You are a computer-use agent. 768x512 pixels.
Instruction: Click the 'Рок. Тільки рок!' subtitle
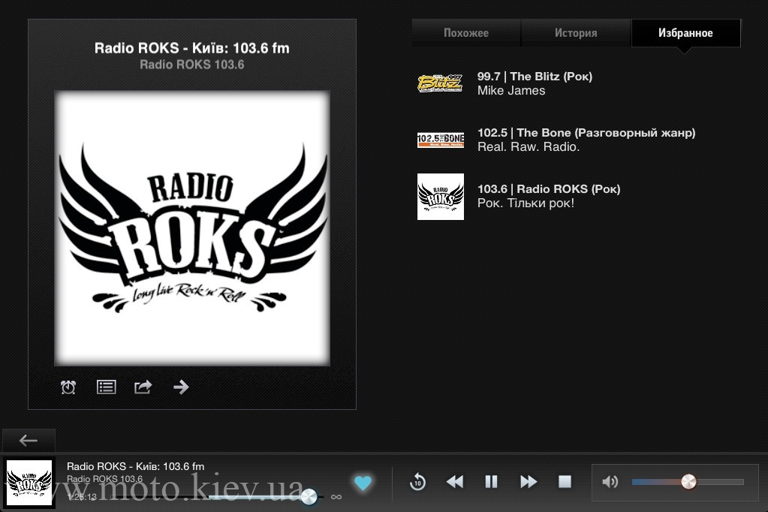[x=526, y=203]
